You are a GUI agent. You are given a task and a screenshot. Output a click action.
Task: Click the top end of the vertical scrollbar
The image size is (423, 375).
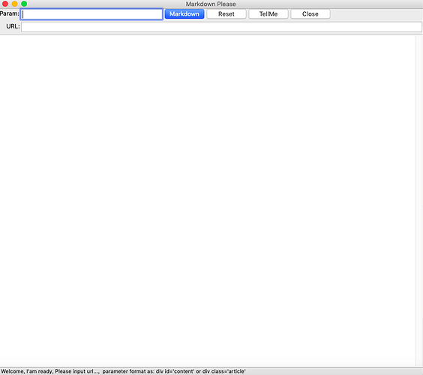click(419, 38)
